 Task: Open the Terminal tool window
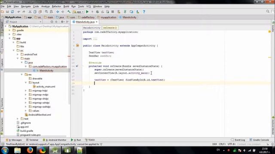[32, 140]
